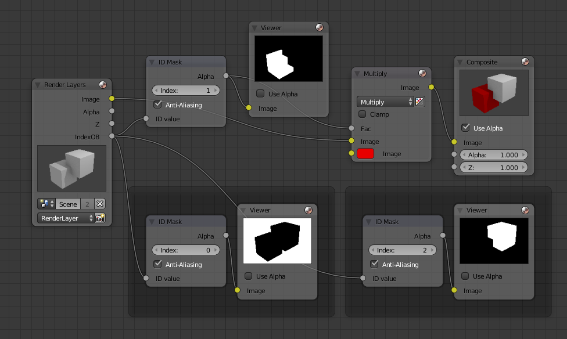Adjust the Composite Z 1.000 field
This screenshot has height=339, width=567.
494,167
